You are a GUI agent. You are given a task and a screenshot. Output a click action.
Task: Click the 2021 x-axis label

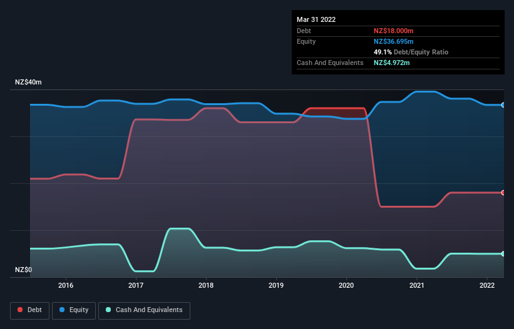[416, 285]
